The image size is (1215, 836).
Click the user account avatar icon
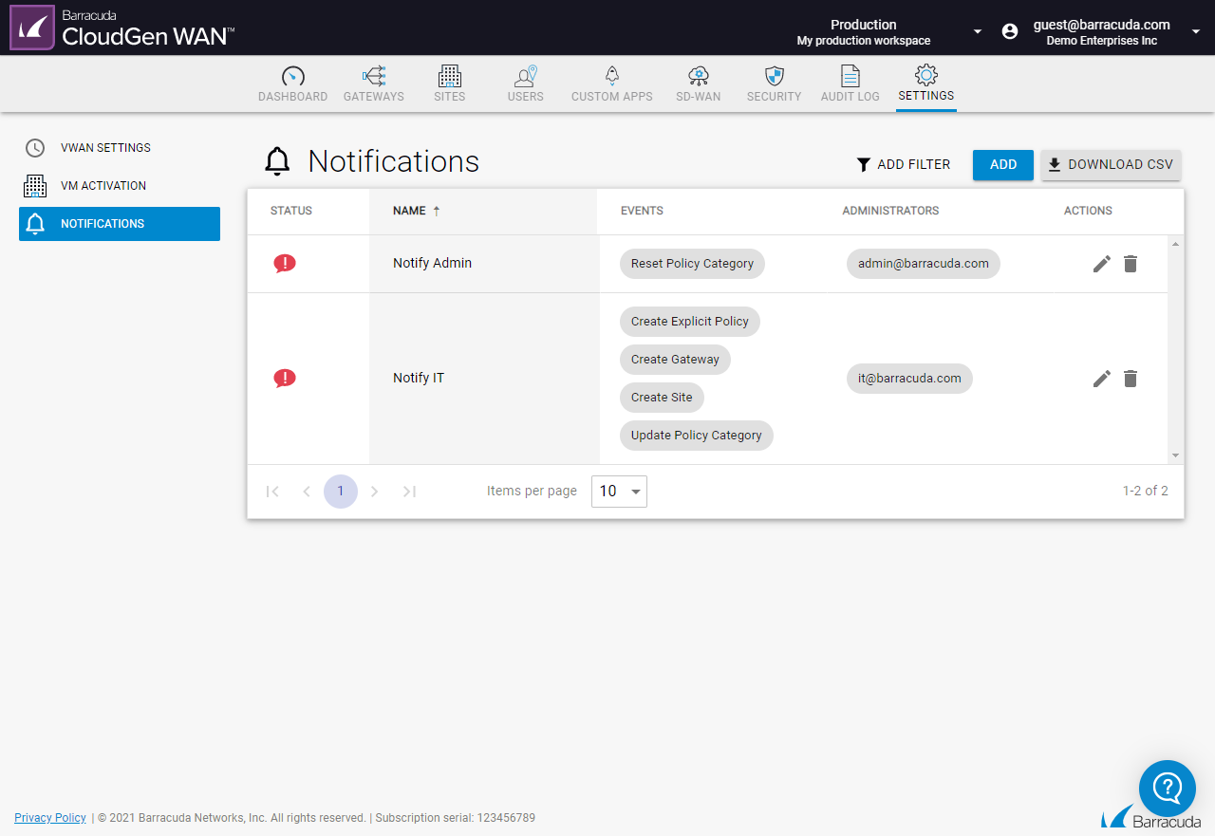point(1010,31)
